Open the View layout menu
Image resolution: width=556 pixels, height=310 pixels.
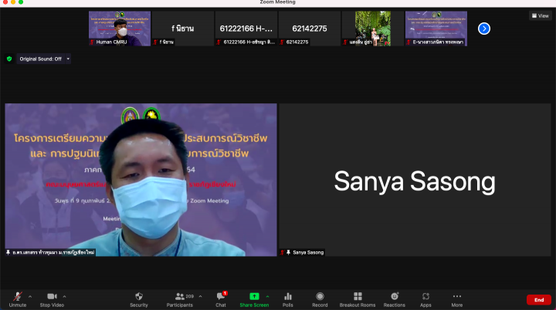point(541,15)
